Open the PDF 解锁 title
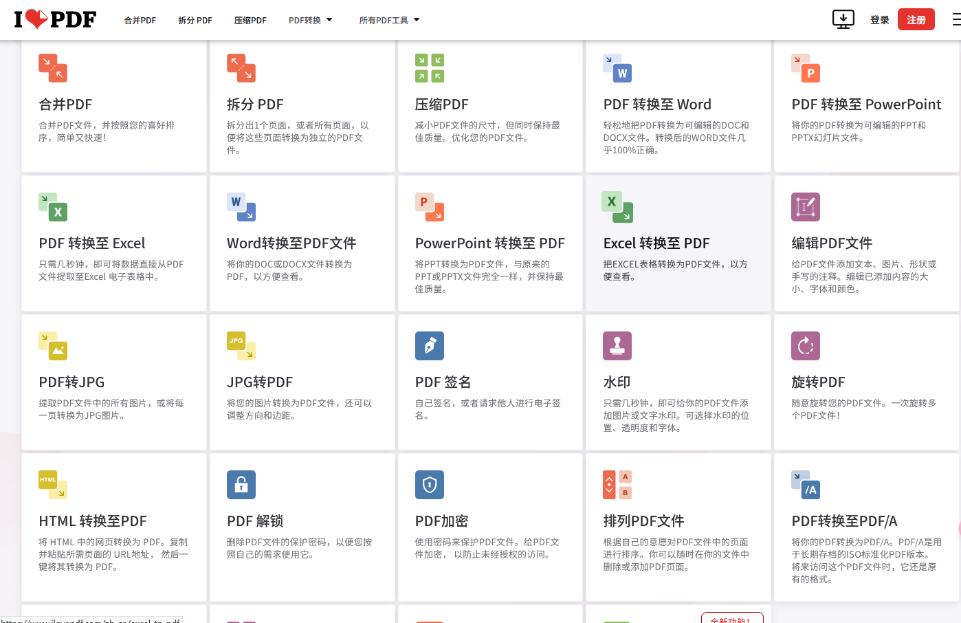The width and height of the screenshot is (961, 623). (255, 521)
